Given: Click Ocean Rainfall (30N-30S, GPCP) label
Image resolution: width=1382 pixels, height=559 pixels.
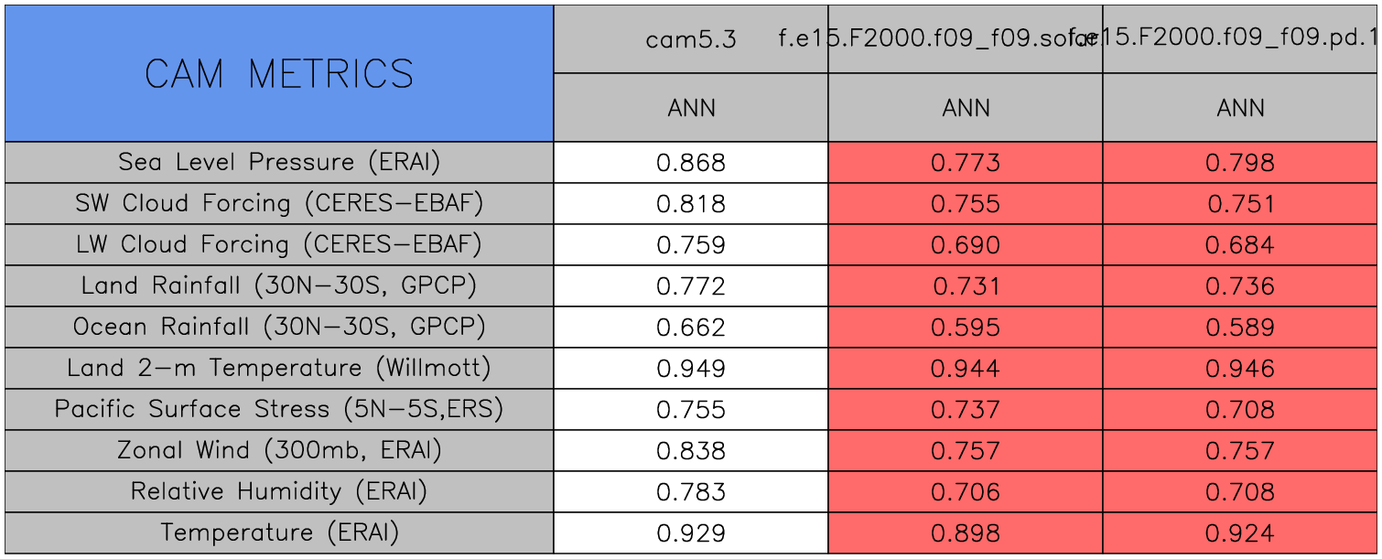Looking at the screenshot, I should pos(279,327).
